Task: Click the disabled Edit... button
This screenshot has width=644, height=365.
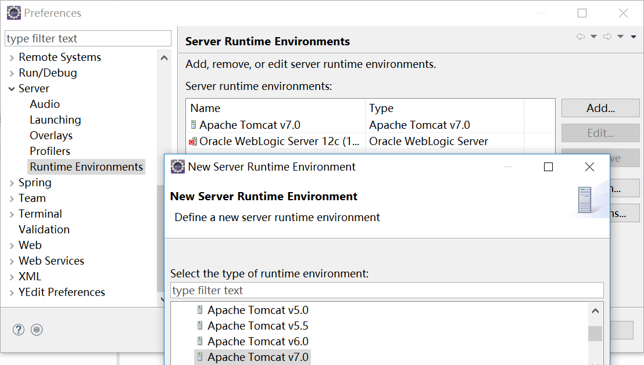Action: click(600, 133)
